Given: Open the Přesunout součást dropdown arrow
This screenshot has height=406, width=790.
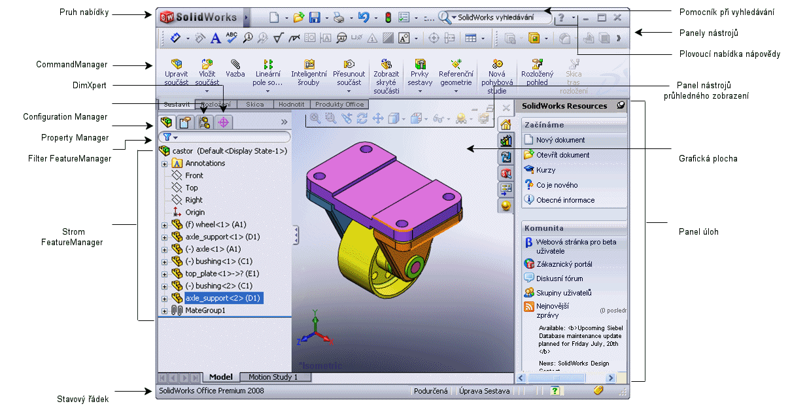Looking at the screenshot, I should 349,92.
